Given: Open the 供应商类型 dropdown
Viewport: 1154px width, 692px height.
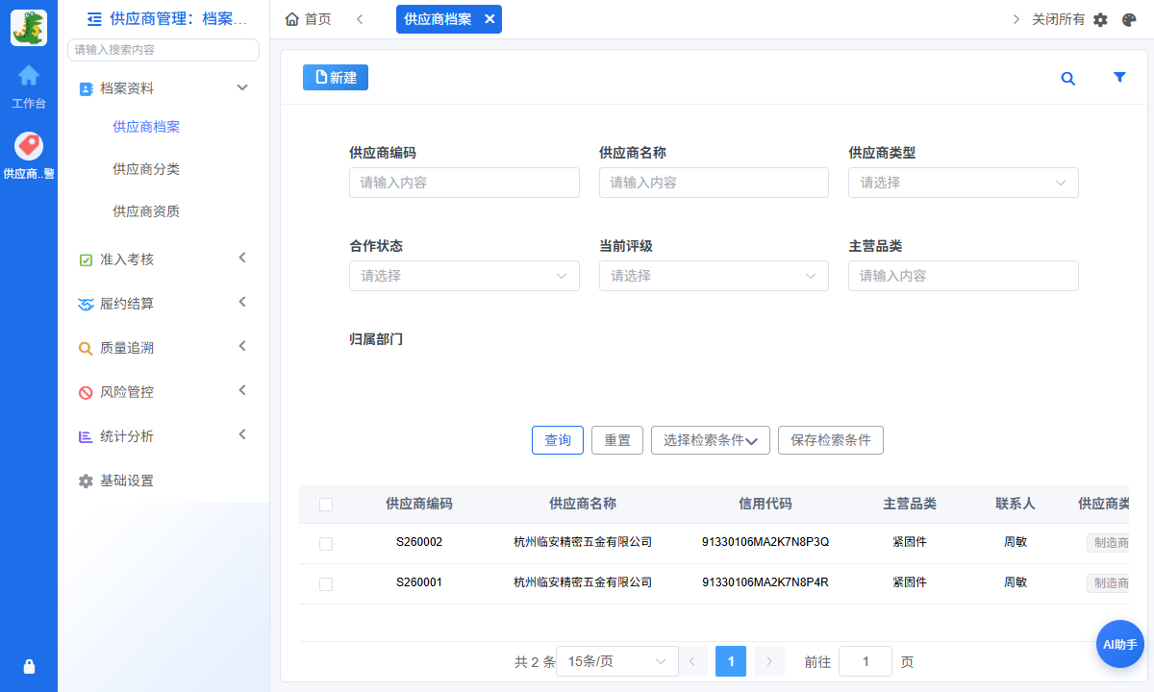Looking at the screenshot, I should coord(964,183).
